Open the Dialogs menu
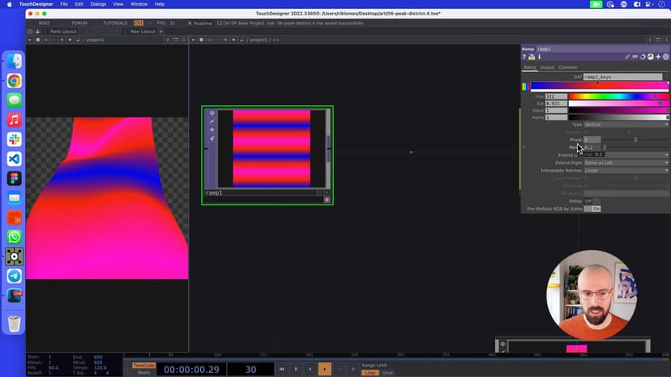This screenshot has width=671, height=377. (x=98, y=4)
